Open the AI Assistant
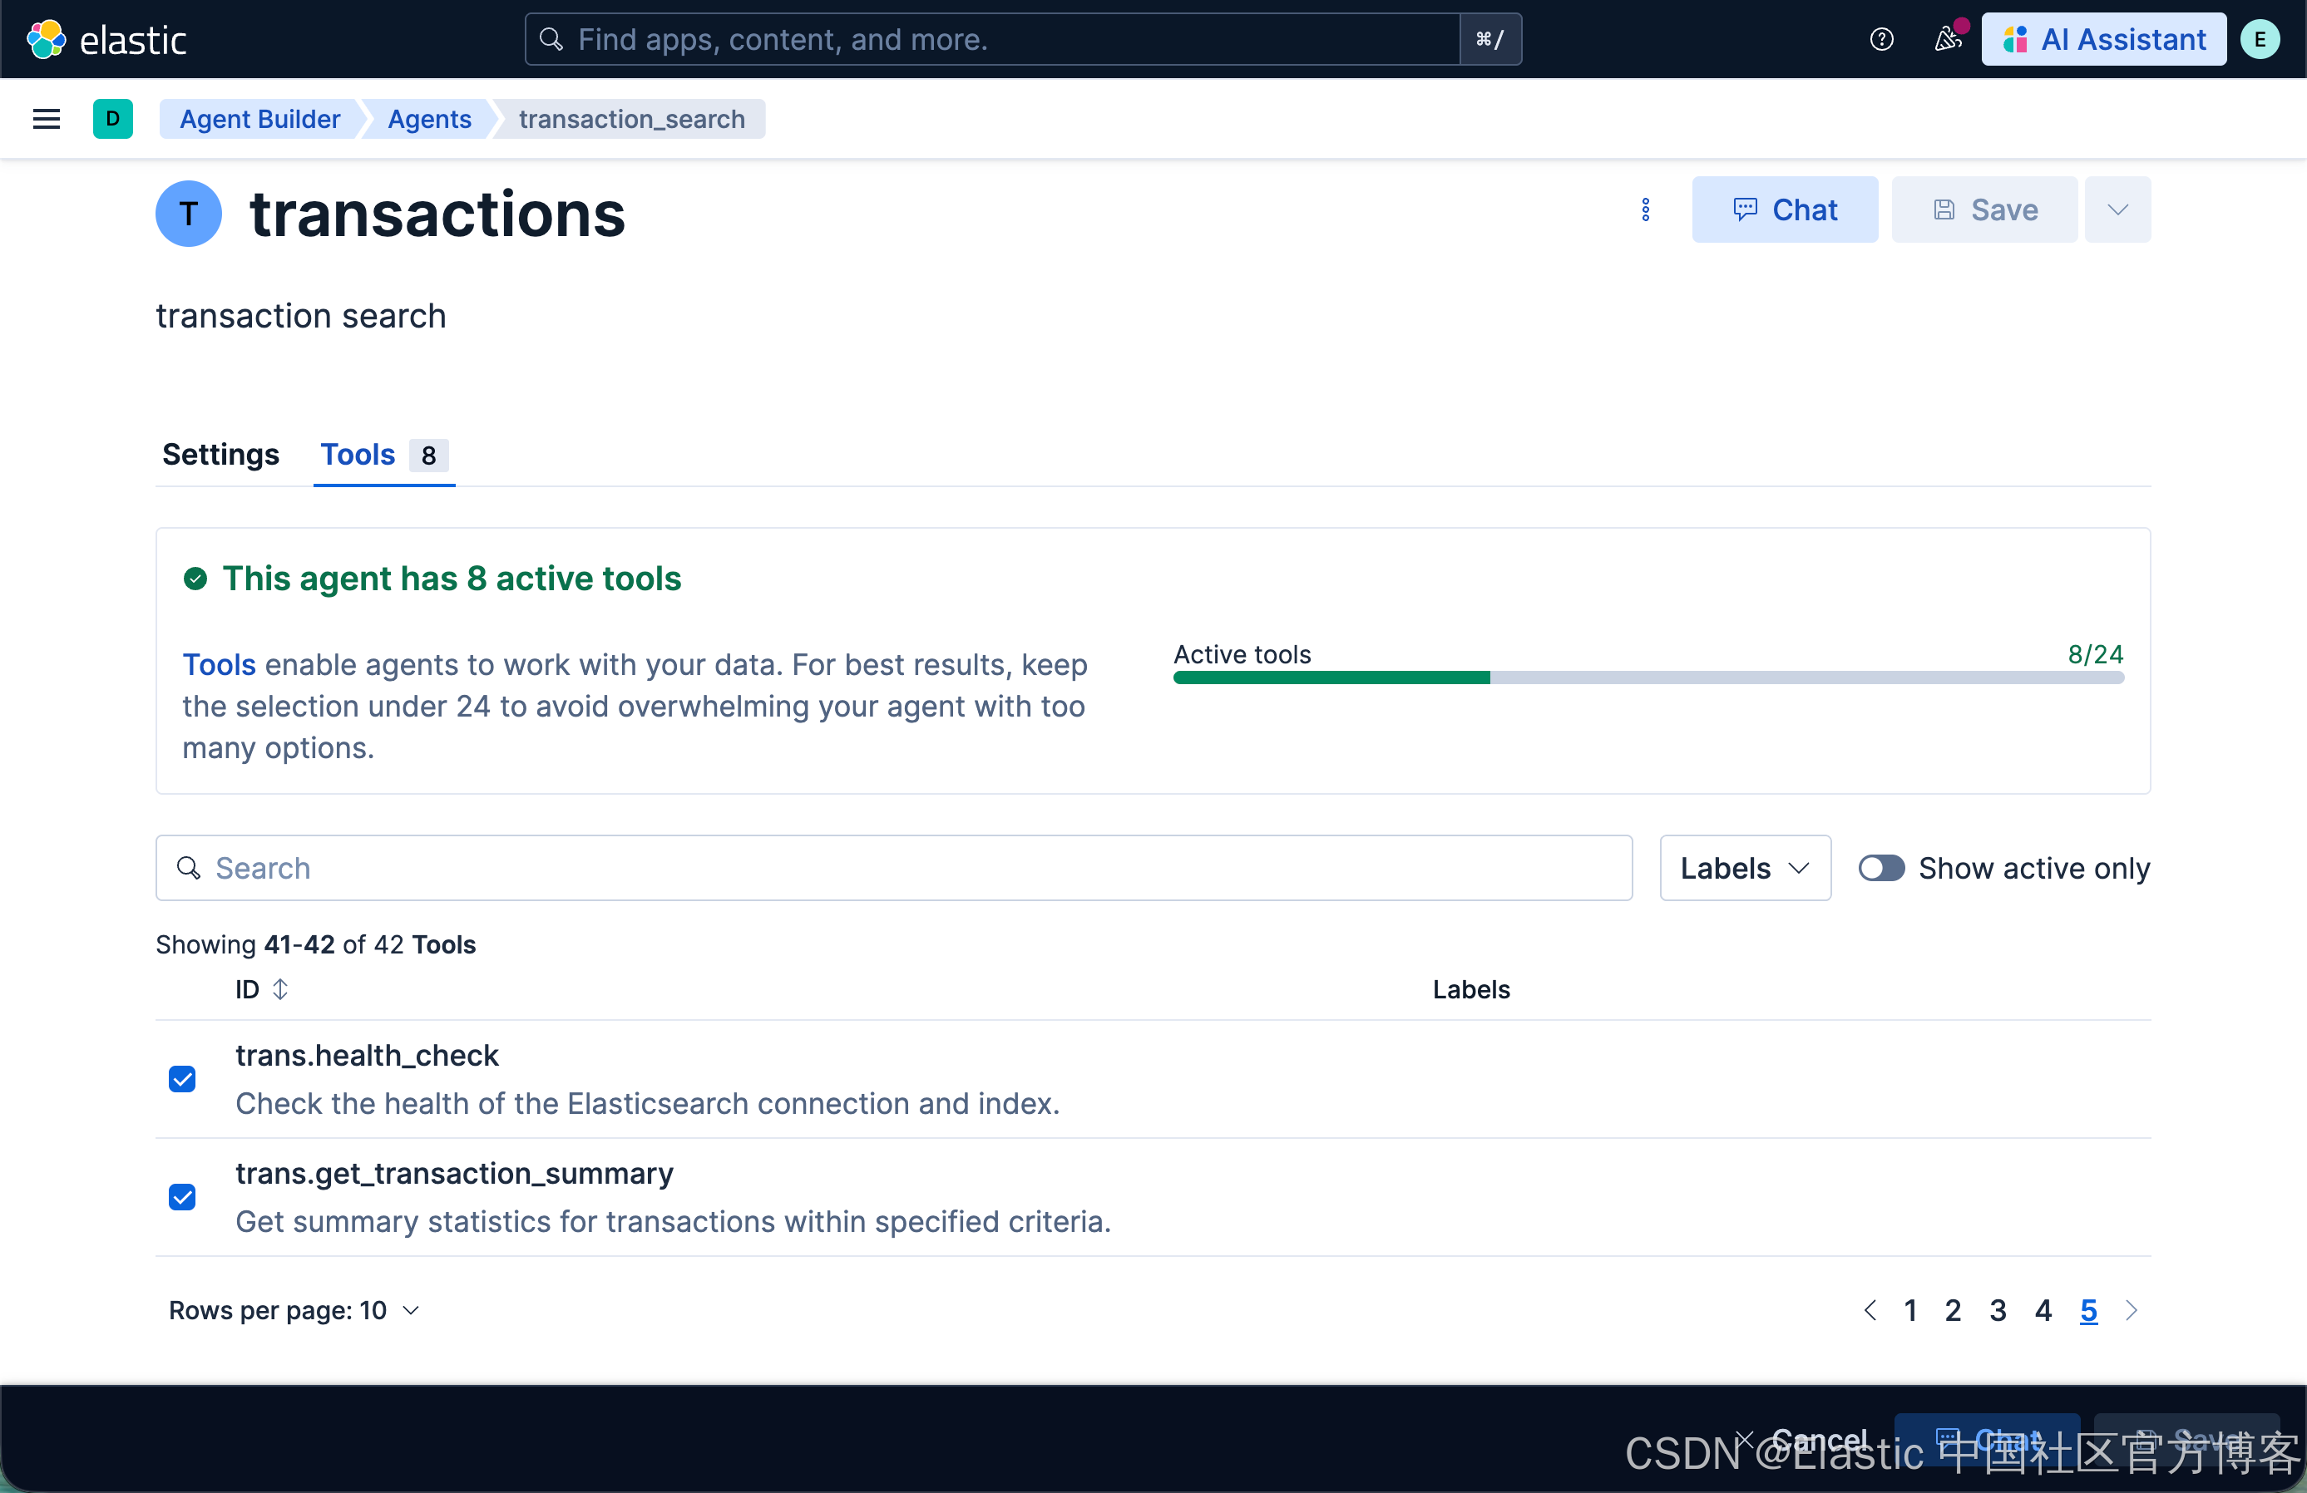 [2103, 40]
